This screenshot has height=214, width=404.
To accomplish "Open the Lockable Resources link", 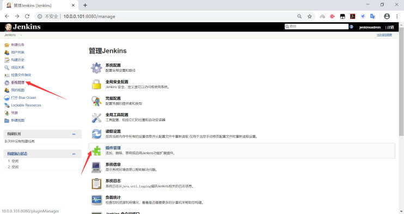I will (x=26, y=105).
